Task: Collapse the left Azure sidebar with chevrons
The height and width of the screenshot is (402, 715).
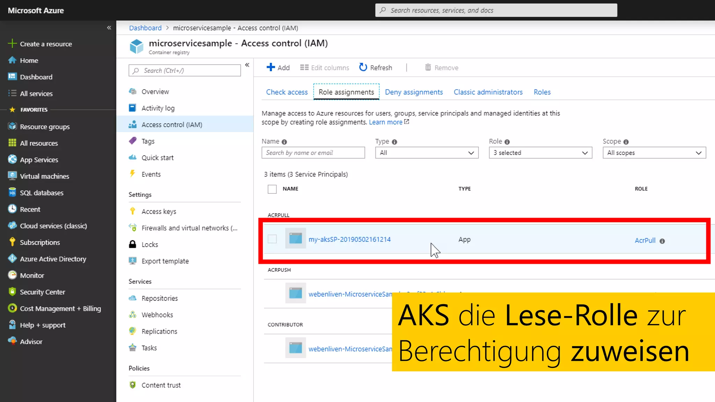Action: click(109, 28)
